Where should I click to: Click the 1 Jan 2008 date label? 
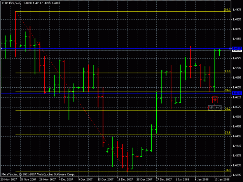(x=182, y=180)
